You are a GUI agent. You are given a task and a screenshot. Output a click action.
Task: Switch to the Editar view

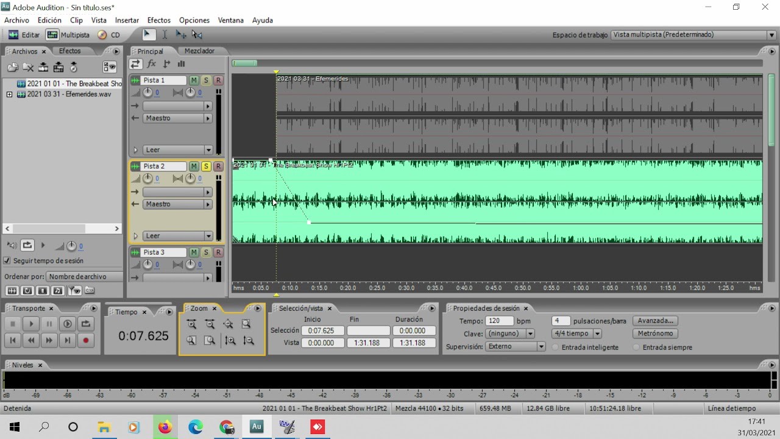pos(24,35)
